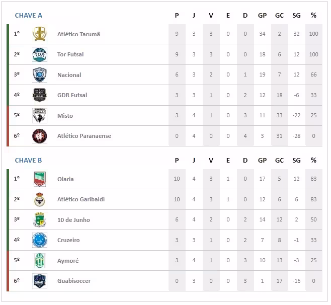This screenshot has height=305, width=331.
Task: Click the Cruzeiro team logo
Action: (39, 240)
